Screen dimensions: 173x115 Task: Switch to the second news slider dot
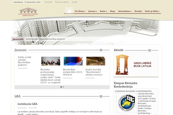pyautogui.click(x=63, y=87)
